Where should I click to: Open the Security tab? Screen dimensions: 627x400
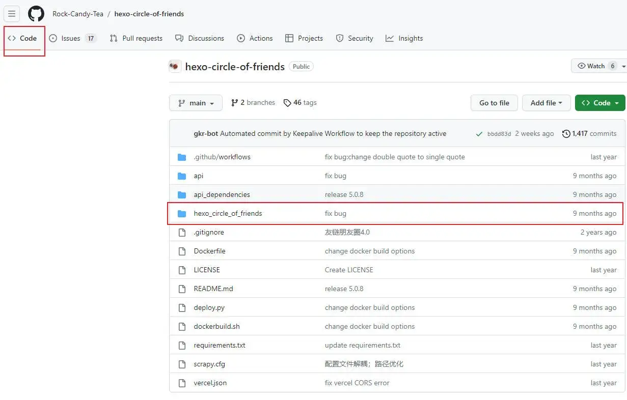pos(355,39)
